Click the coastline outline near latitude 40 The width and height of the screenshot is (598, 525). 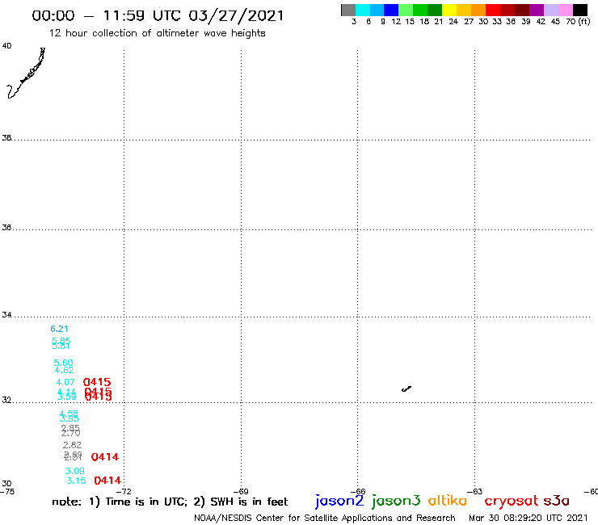(26, 73)
